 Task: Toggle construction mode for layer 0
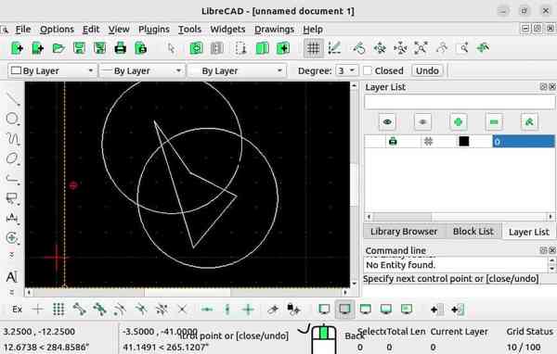(428, 141)
